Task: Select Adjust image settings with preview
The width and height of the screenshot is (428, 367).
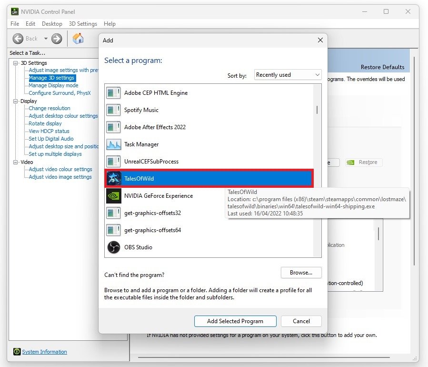Action: pos(63,70)
